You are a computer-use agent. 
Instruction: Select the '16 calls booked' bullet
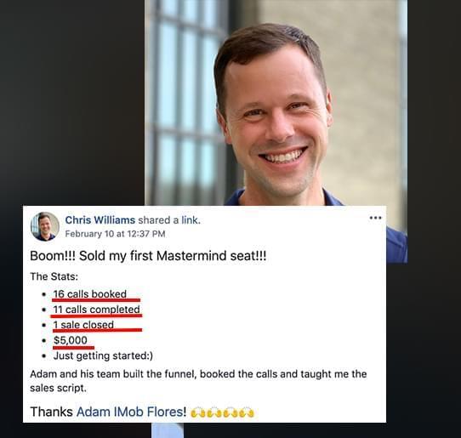pos(90,294)
